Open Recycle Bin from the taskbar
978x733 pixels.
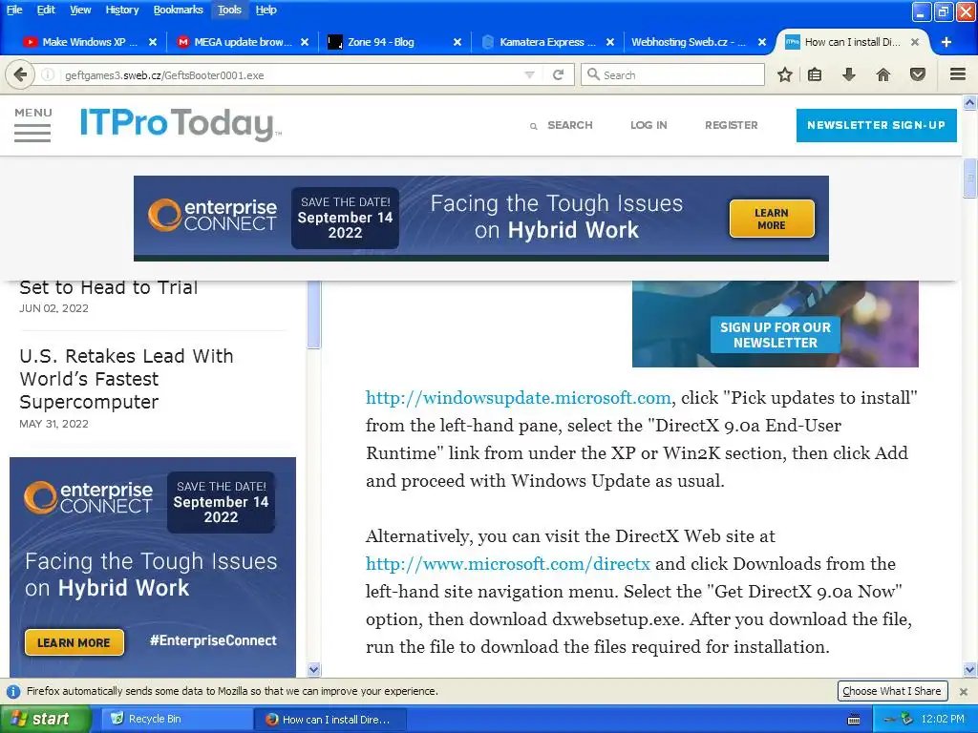177,720
